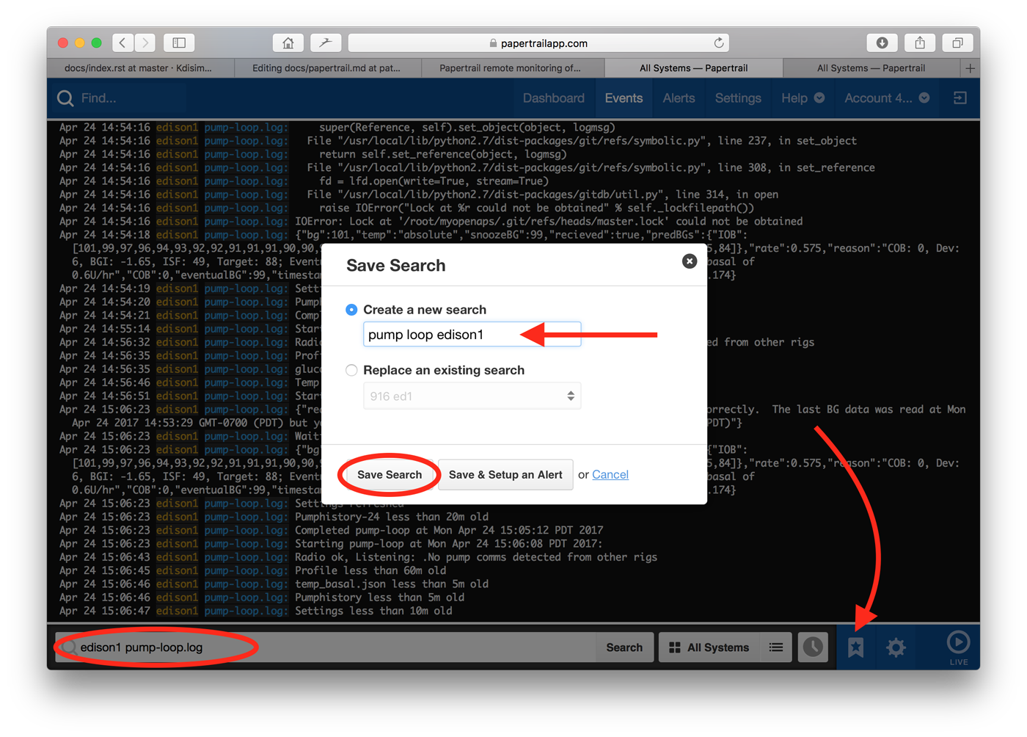Image resolution: width=1027 pixels, height=737 pixels.
Task: Open the All Systems group selector
Action: [709, 647]
